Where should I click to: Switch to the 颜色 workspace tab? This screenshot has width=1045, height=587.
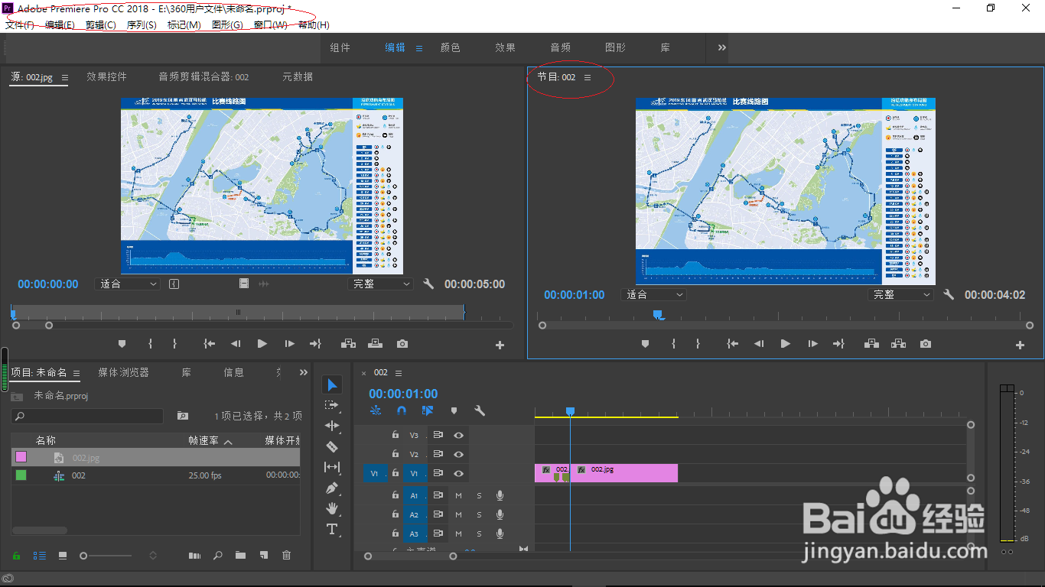pos(451,47)
